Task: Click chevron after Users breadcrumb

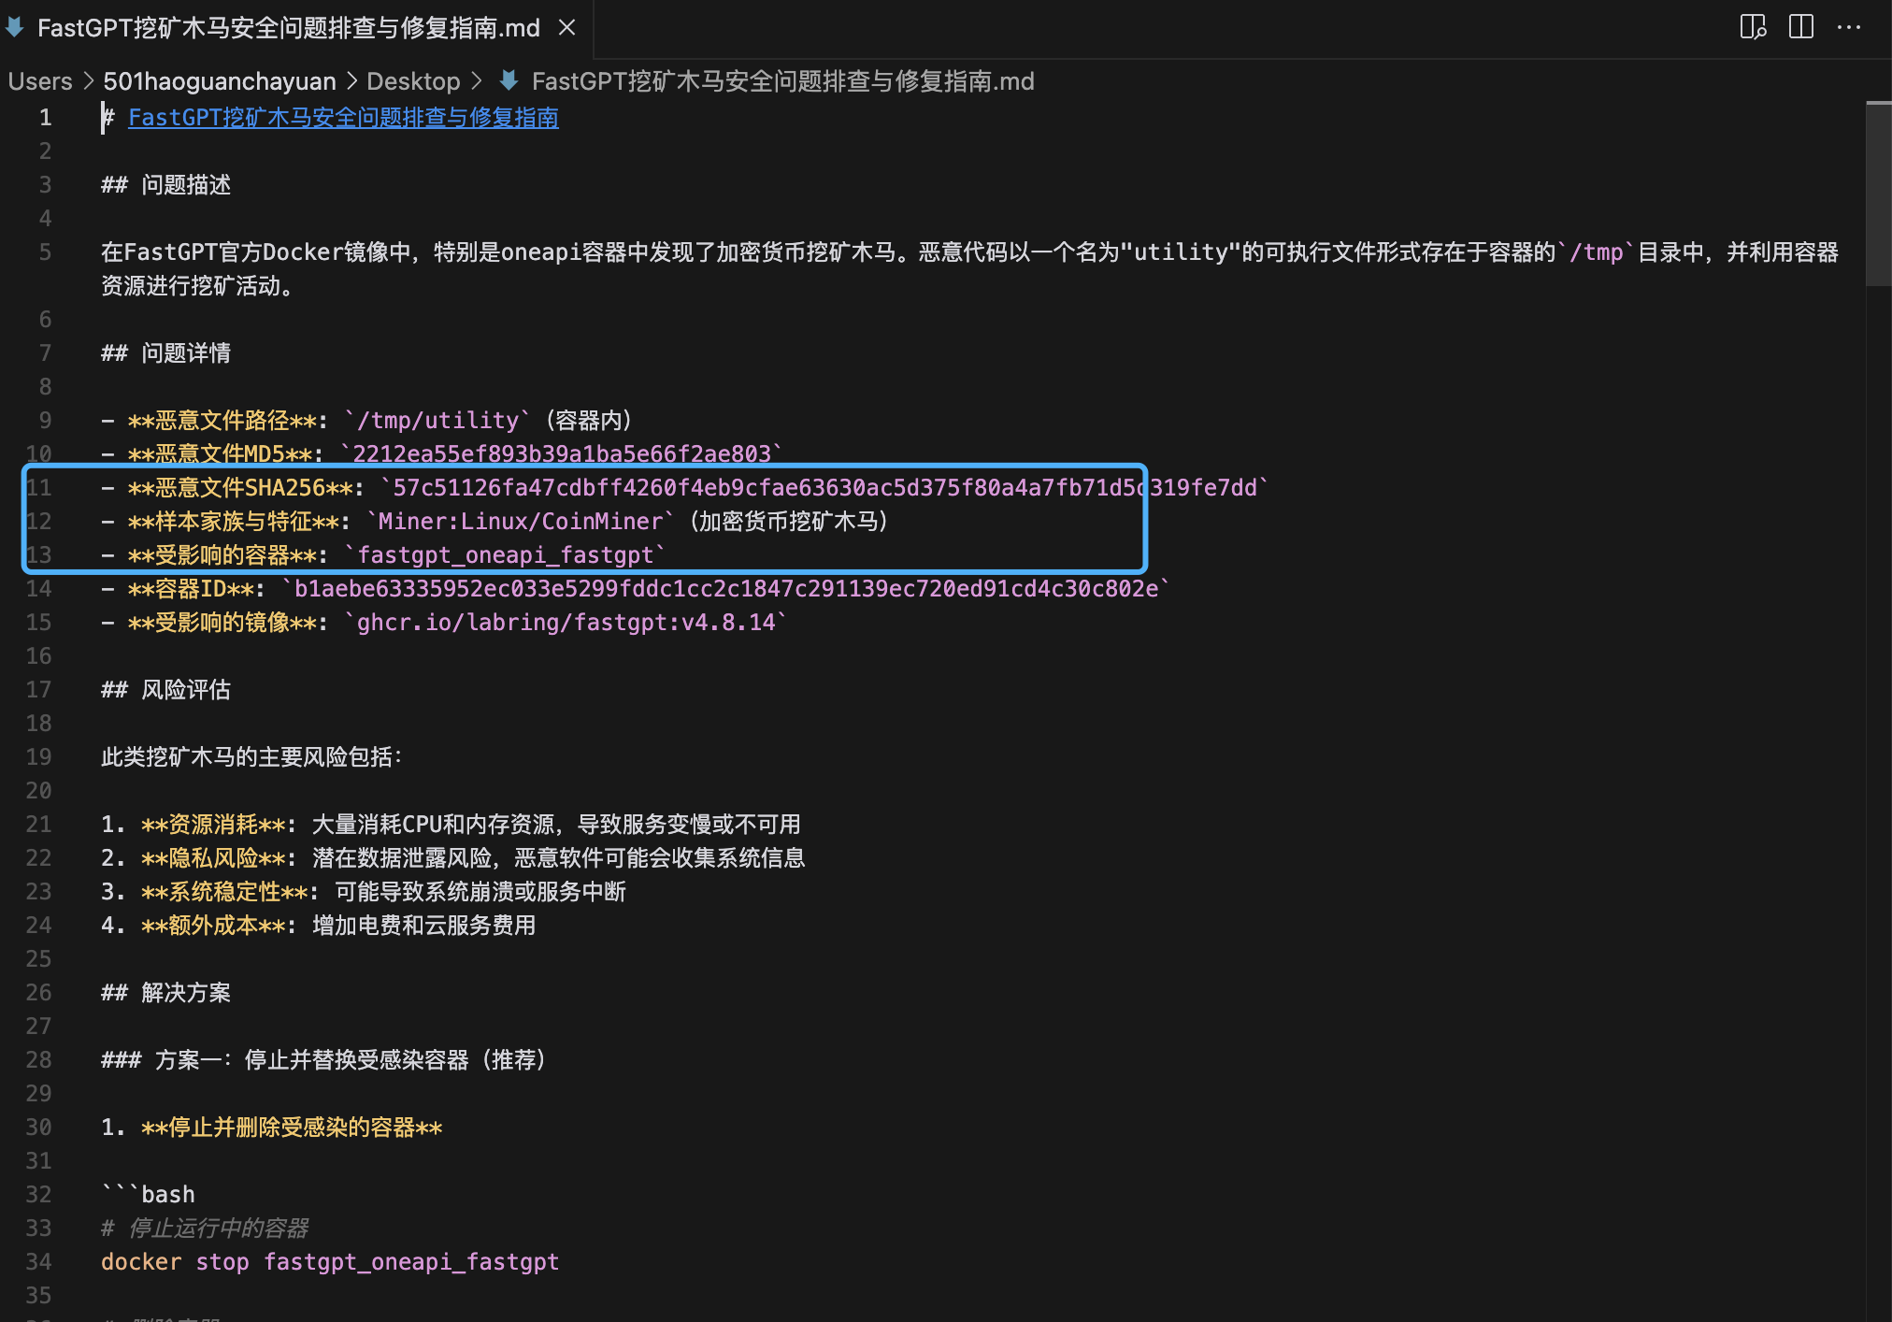Action: coord(88,81)
